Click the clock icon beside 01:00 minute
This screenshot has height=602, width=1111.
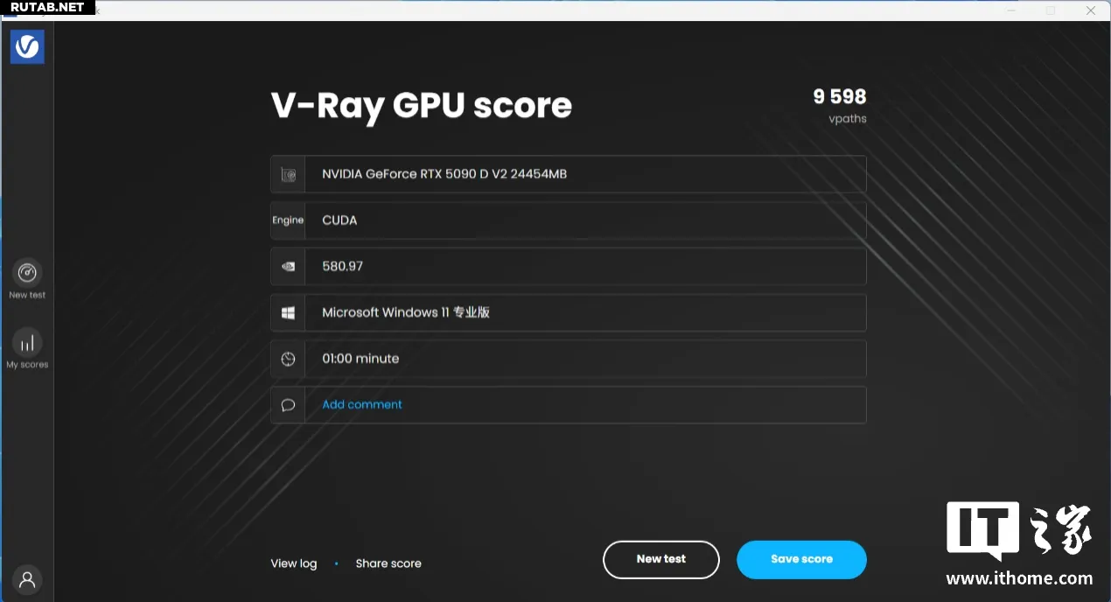288,359
